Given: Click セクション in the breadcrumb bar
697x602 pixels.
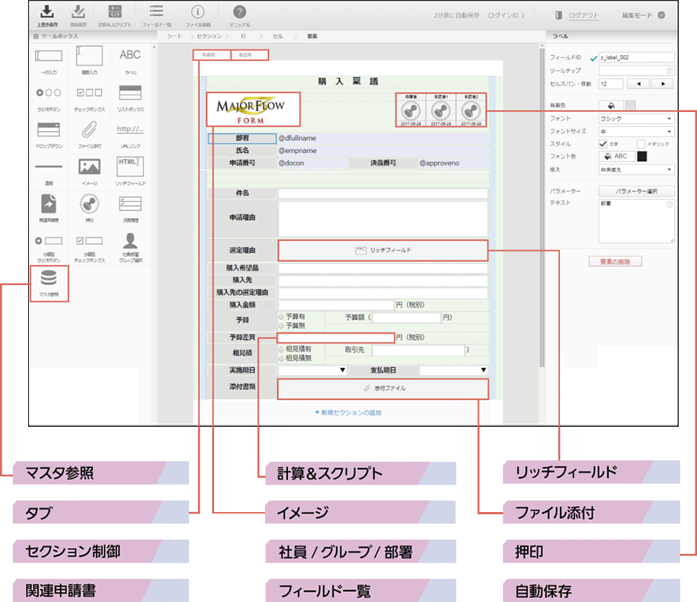Looking at the screenshot, I should (209, 36).
